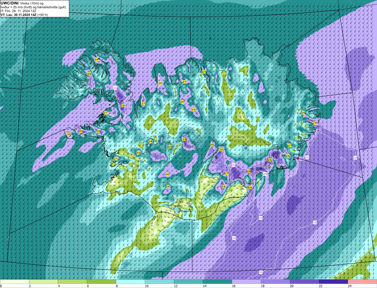Screen dimensions: 377x288
Task: Choose the 12–14 m/s teal legend segment
Action: click(x=188, y=282)
